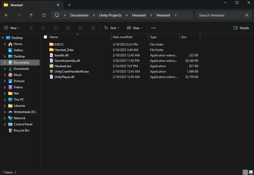Navigate to Unity Projects breadcrumb
The image size is (254, 175).
pyautogui.click(x=110, y=15)
